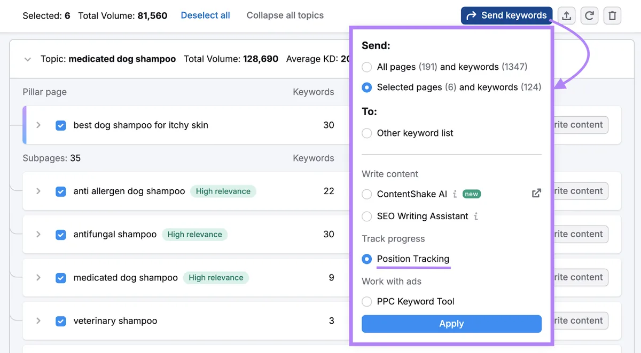Uncheck veterinary shampoo checkbox
Viewport: 641px width, 353px height.
pos(61,321)
